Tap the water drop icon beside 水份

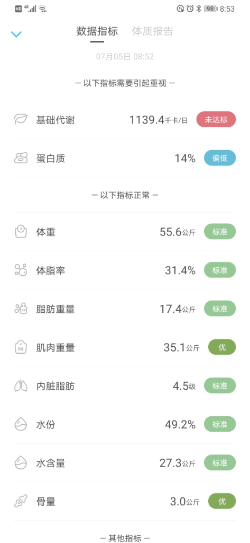coord(21,424)
